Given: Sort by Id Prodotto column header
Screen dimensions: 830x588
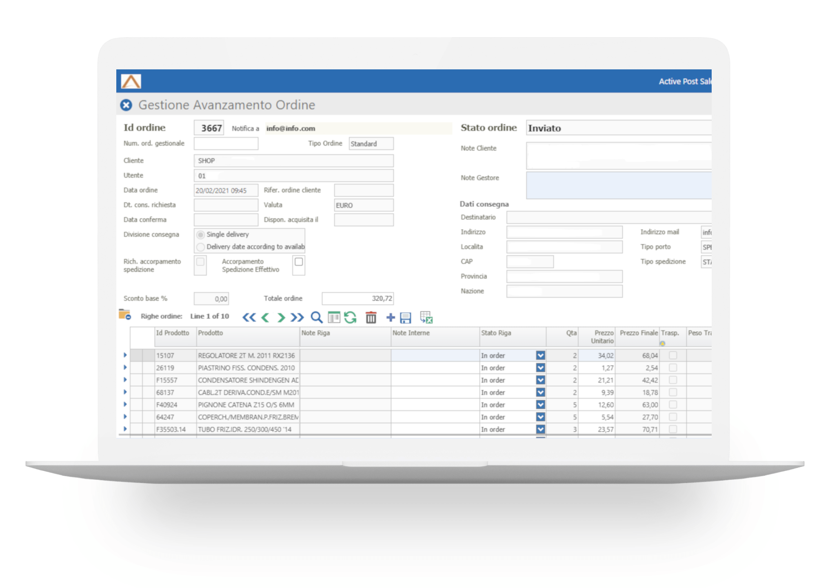Looking at the screenshot, I should [x=175, y=337].
